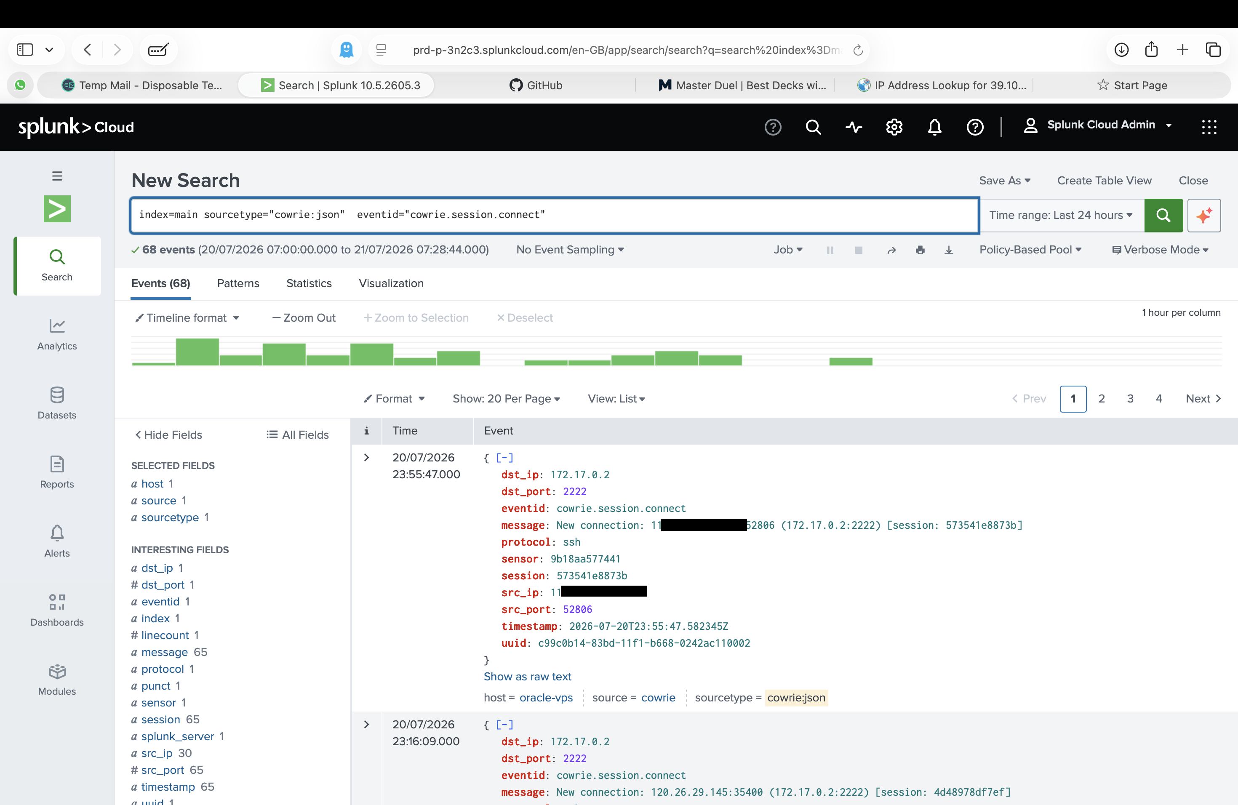Show browser downloads
This screenshot has width=1238, height=805.
pos(1121,50)
